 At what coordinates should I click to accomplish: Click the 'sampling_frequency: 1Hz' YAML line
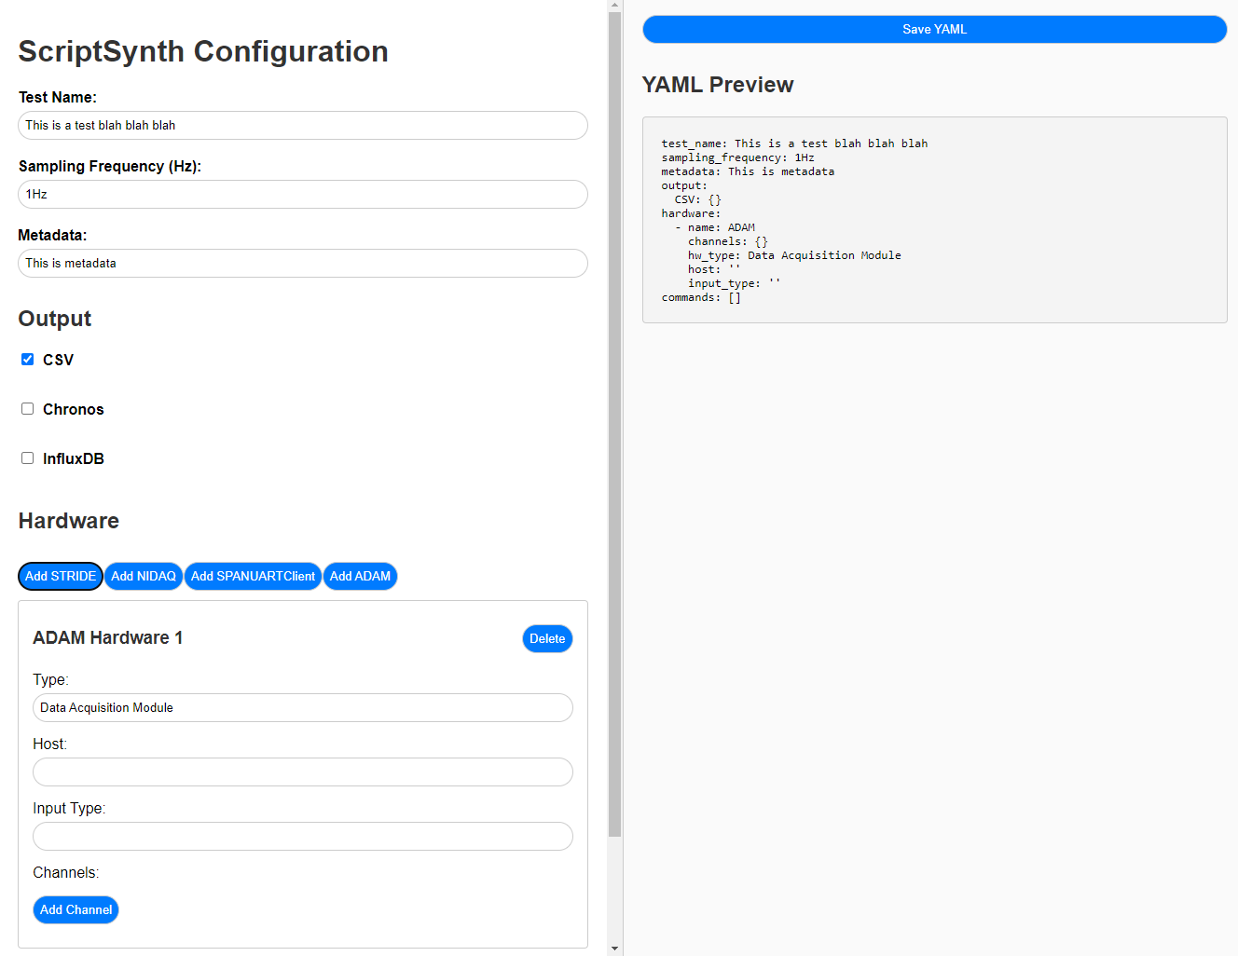pyautogui.click(x=737, y=157)
